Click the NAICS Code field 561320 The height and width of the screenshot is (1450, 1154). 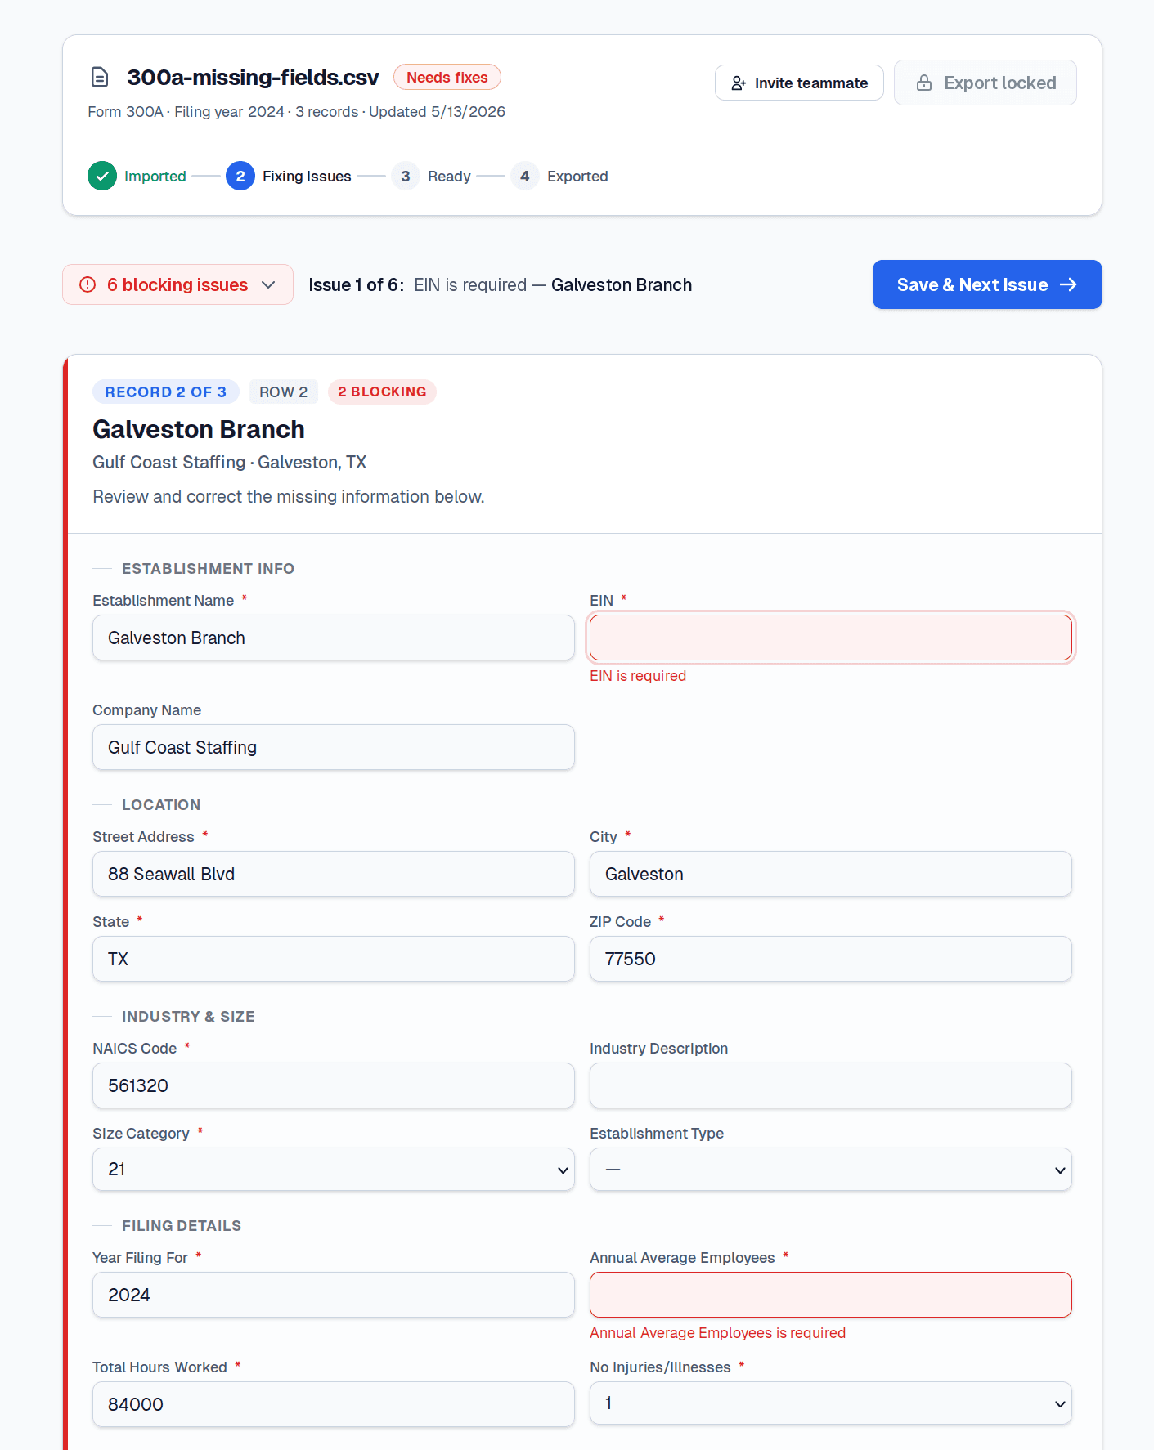click(334, 1085)
